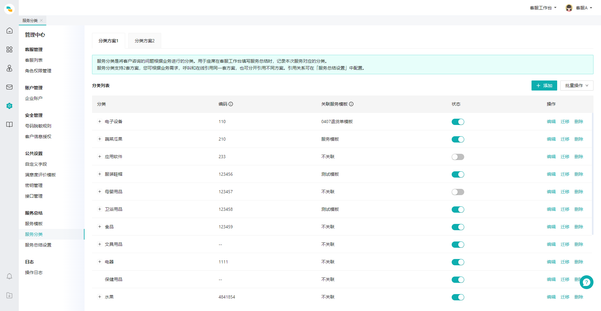Click the app logo at top left
The image size is (601, 311).
tap(9, 9)
